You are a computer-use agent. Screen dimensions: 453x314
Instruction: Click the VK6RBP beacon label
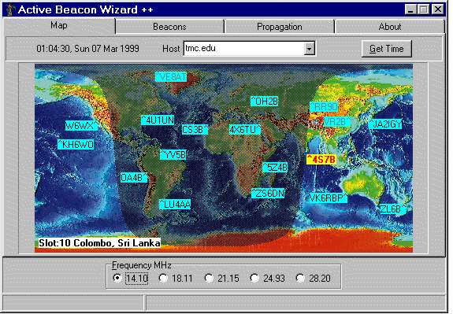pyautogui.click(x=329, y=198)
